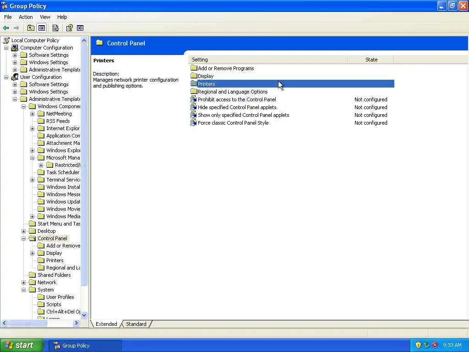Click the Show/Hide Action Pane toolbar icon
The width and height of the screenshot is (469, 352).
[x=80, y=28]
